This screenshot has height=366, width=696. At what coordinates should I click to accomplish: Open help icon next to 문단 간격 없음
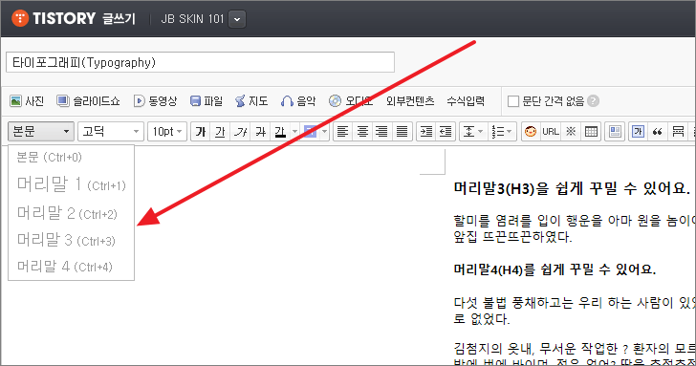(593, 101)
